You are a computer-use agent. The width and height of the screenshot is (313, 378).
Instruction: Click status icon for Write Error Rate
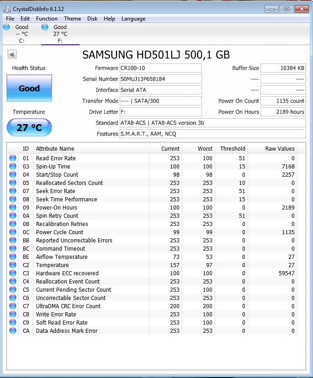[x=13, y=314]
